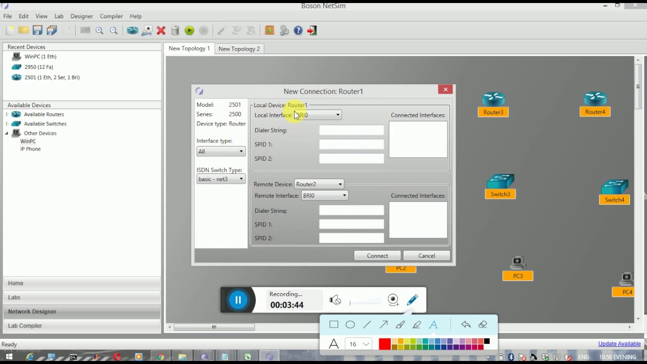Pause the recording

(238, 300)
